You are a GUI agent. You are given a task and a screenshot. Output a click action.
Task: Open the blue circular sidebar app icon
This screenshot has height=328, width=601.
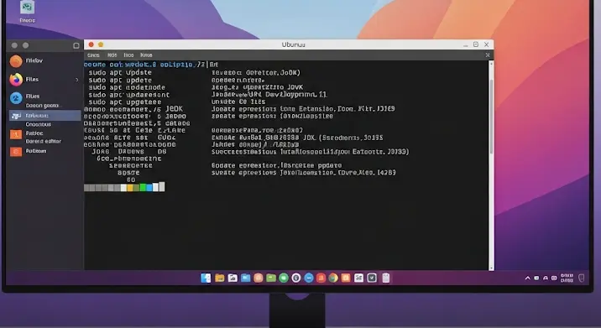tap(16, 98)
